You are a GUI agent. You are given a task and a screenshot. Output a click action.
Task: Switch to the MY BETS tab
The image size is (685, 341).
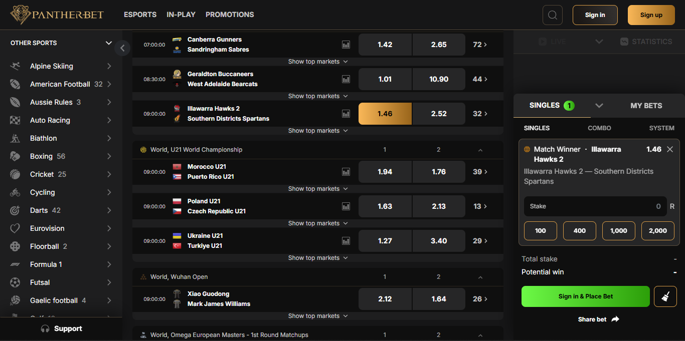647,106
